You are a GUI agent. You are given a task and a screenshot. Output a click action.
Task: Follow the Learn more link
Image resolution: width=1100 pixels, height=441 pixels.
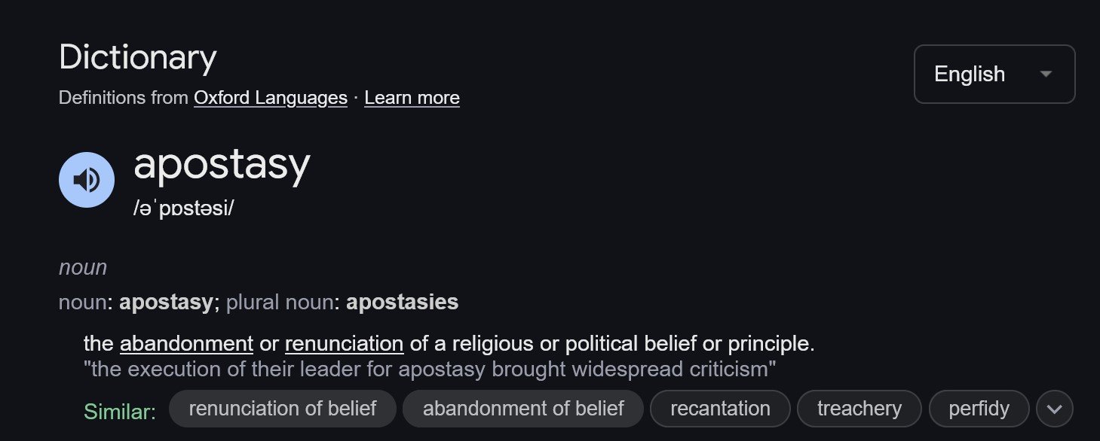412,98
